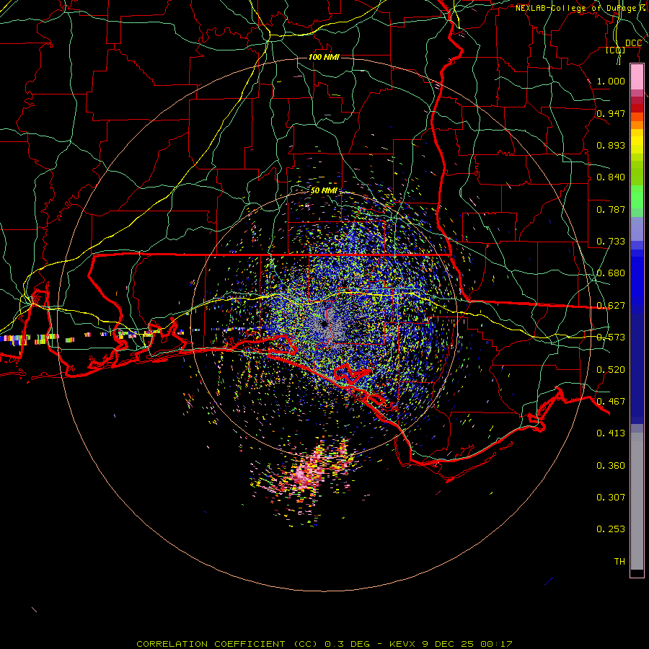Click the [CC] unit label above the scale

click(616, 50)
